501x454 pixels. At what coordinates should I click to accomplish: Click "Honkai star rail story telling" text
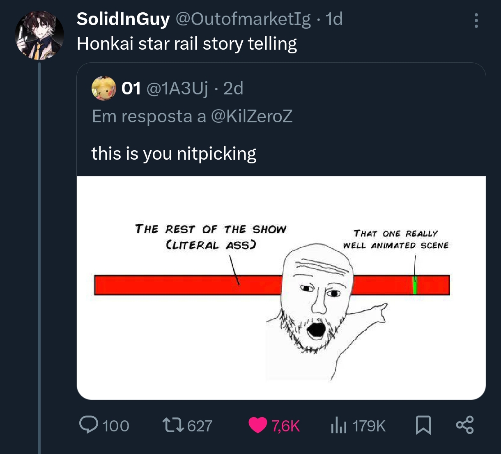pyautogui.click(x=186, y=44)
